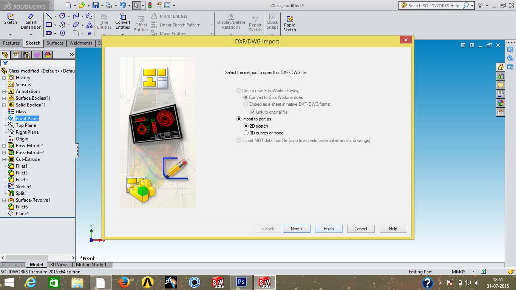516x290 pixels.
Task: Click the New document icon
Action: [68, 5]
